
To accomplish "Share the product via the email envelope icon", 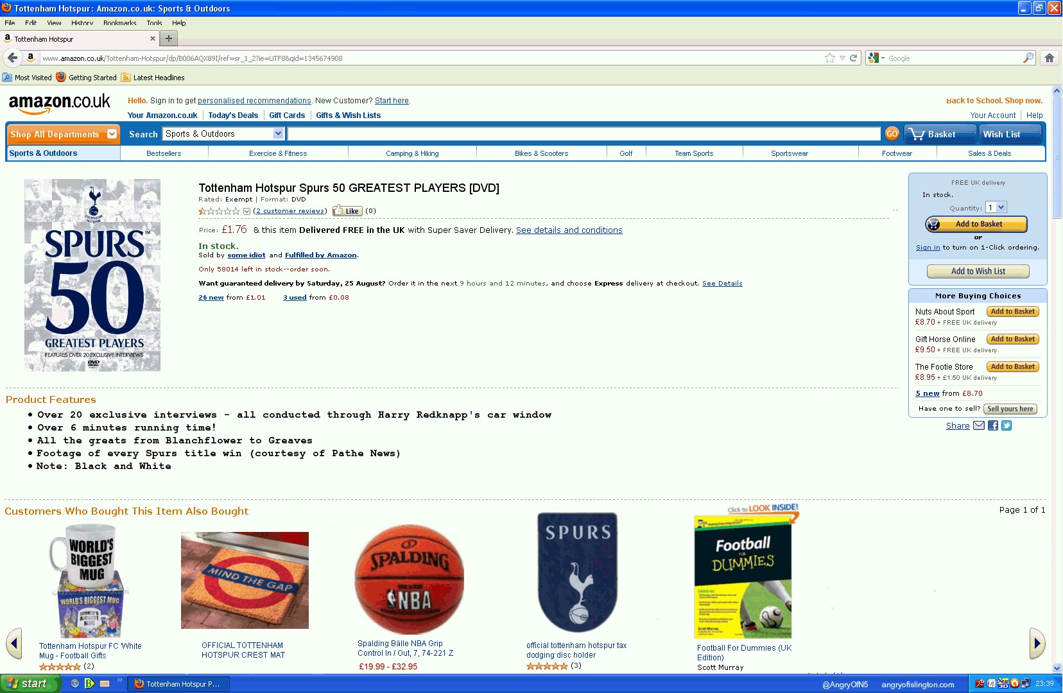I will pos(979,425).
